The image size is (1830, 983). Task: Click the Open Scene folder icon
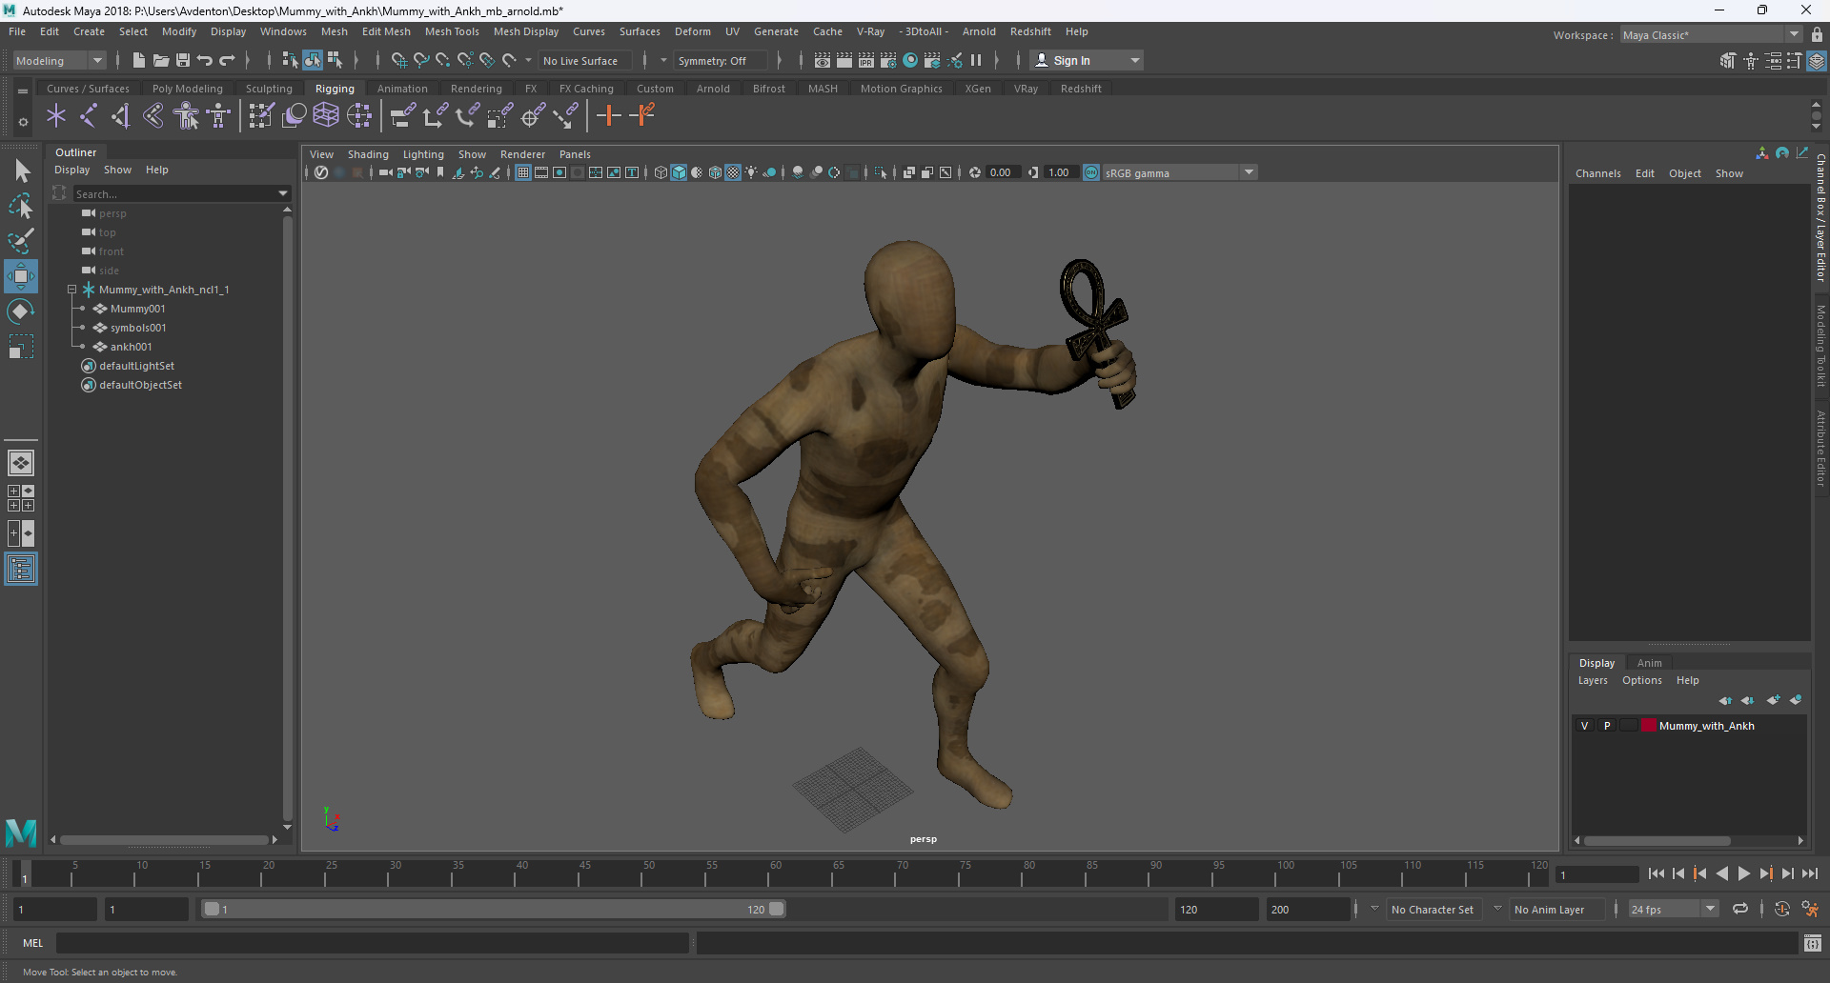tap(161, 60)
